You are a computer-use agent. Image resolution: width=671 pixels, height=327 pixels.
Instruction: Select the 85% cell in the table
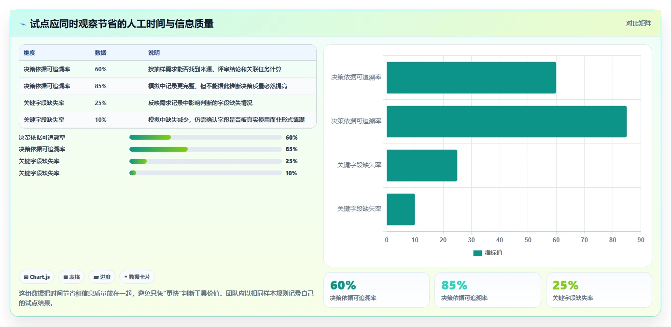point(101,86)
